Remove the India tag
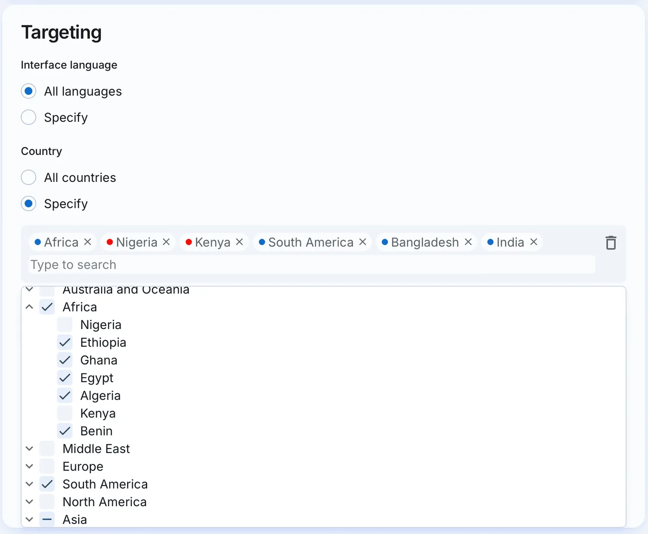 [x=534, y=242]
